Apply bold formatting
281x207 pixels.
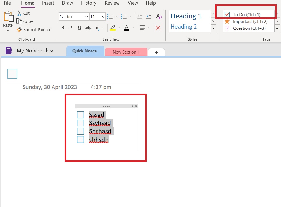pyautogui.click(x=62, y=28)
